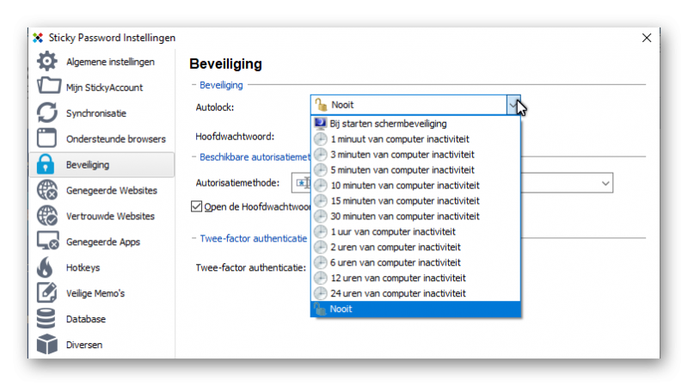688x386 pixels.
Task: Toggle the Open de Hoofdwachtwoord checkbox
Action: tap(196, 206)
